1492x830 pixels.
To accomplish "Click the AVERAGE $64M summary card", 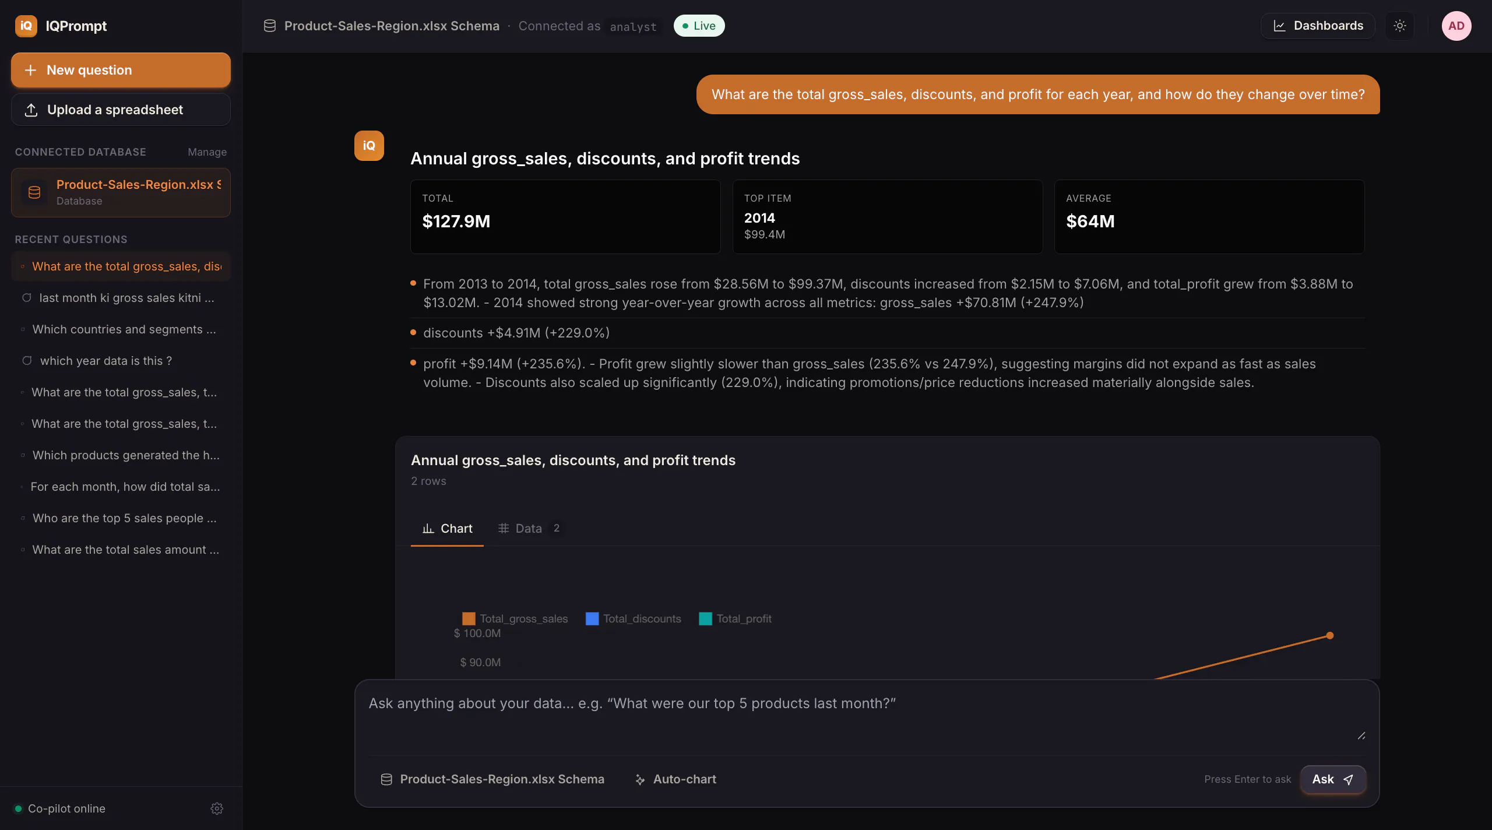I will point(1209,216).
